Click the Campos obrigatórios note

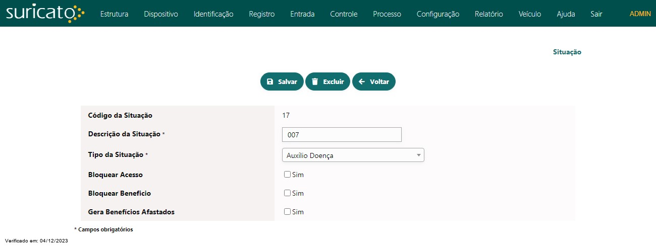103,229
